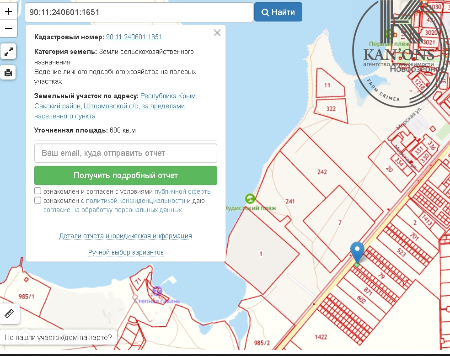Open Детали отчета и юридическая информация
Screen dimensions: 450x356
click(126, 236)
